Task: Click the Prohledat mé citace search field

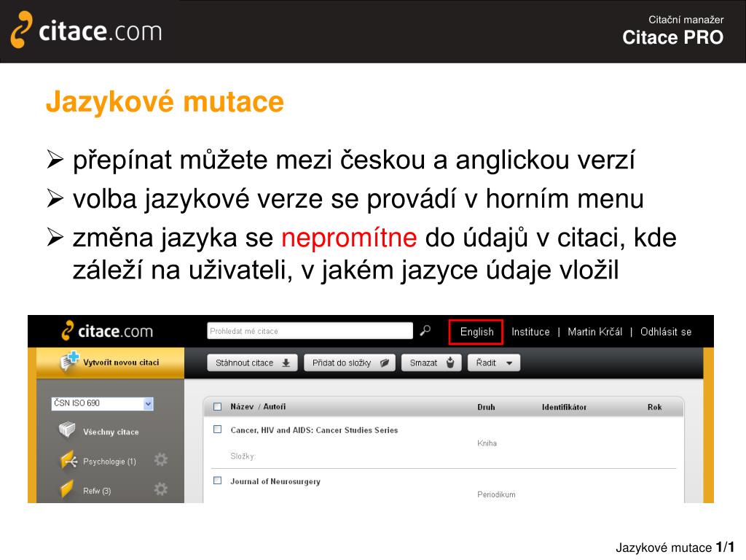Action: [x=310, y=331]
